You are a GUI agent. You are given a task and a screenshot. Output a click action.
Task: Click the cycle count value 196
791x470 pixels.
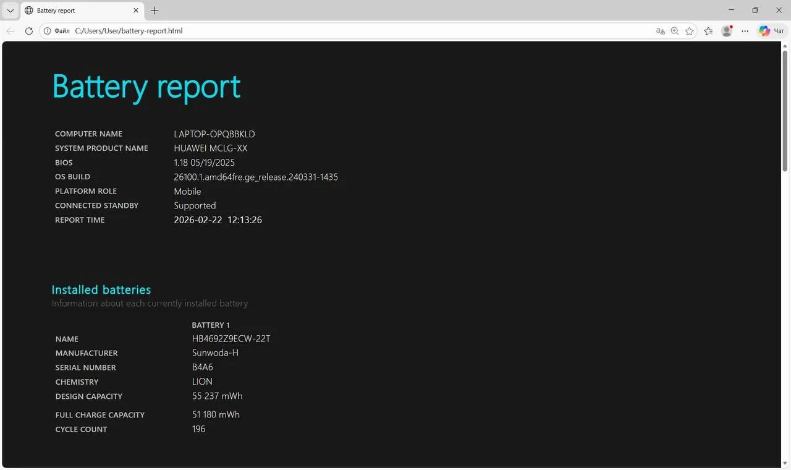[198, 429]
